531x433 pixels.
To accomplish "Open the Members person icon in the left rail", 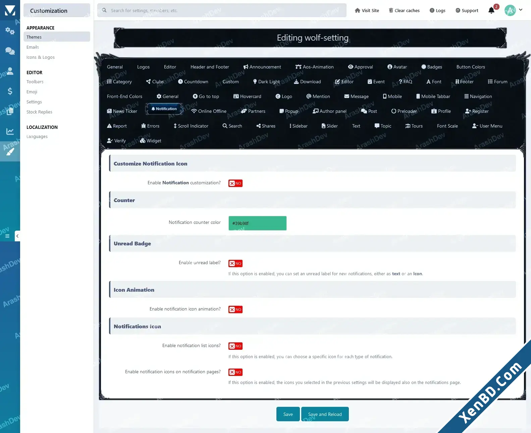I will point(10,71).
